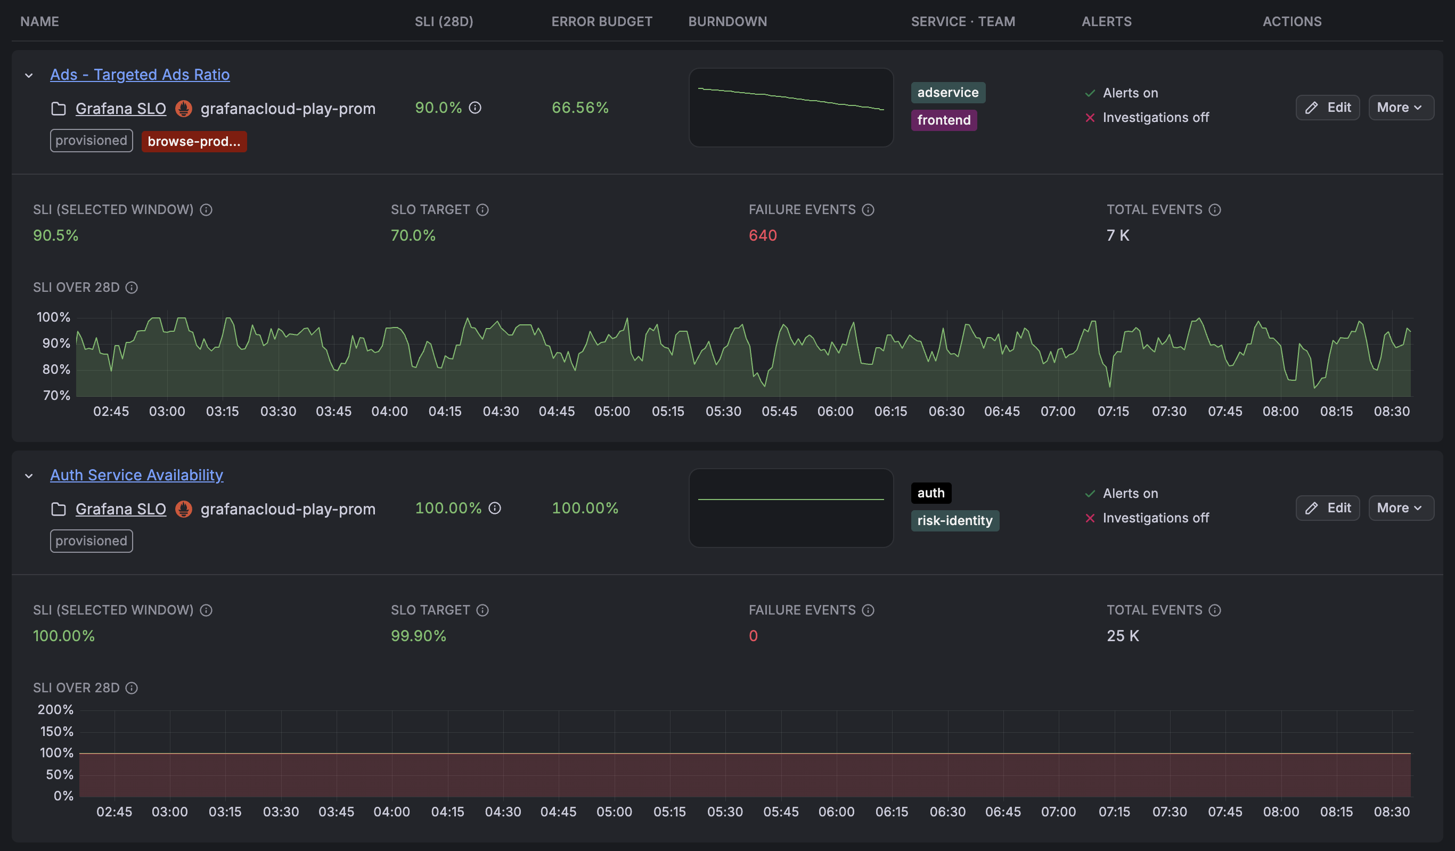Click 25 K total events value
Image resolution: width=1455 pixels, height=851 pixels.
1123,636
